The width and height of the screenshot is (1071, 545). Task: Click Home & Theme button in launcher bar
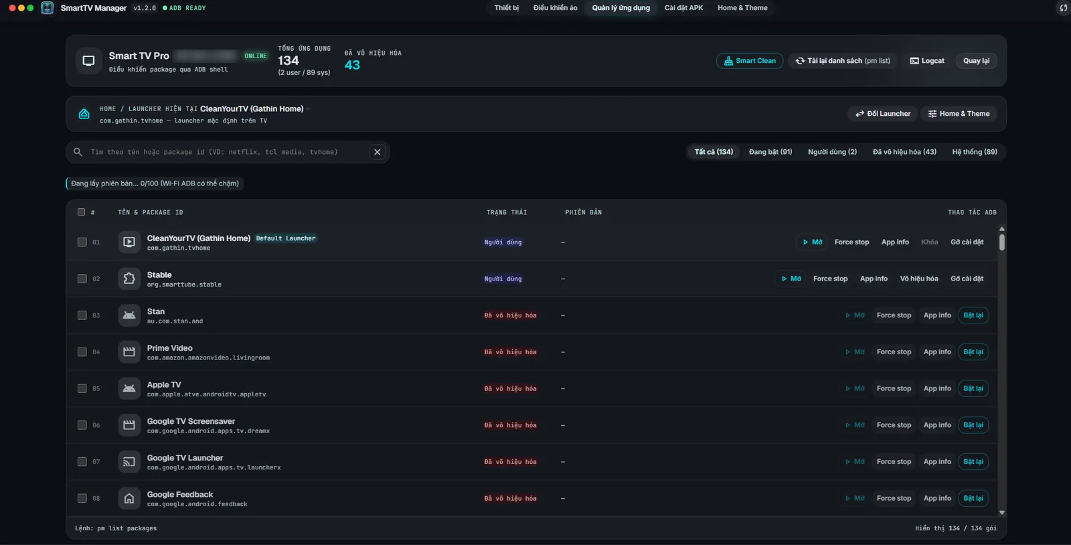(959, 114)
